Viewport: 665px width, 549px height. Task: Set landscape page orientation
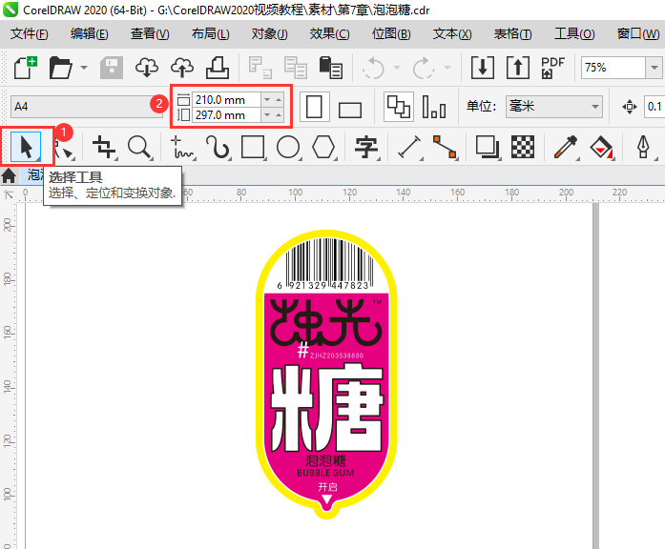[x=350, y=110]
